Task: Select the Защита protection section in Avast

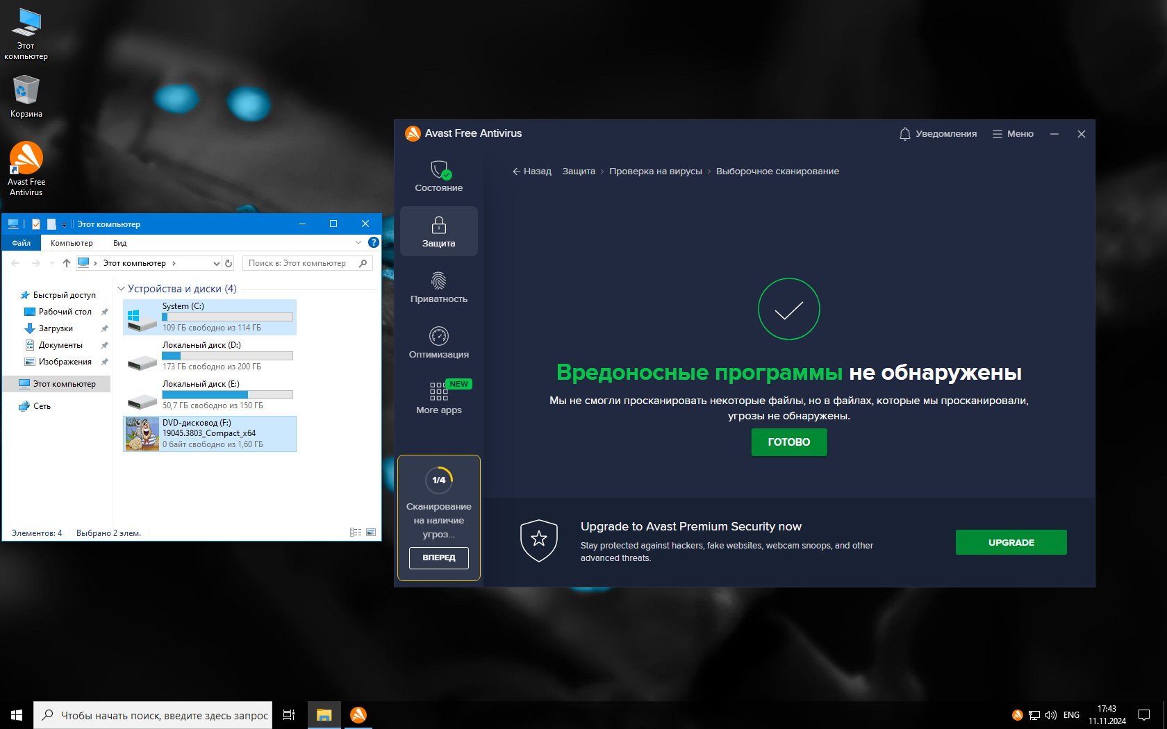Action: [x=438, y=231]
